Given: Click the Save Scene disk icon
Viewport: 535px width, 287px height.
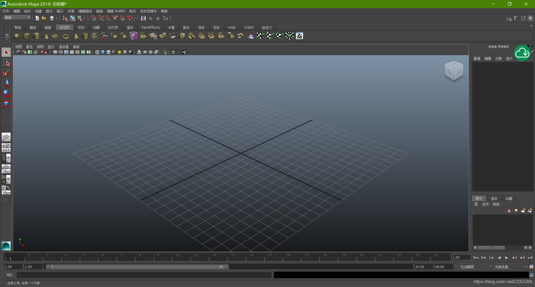Looking at the screenshot, I should (x=52, y=18).
